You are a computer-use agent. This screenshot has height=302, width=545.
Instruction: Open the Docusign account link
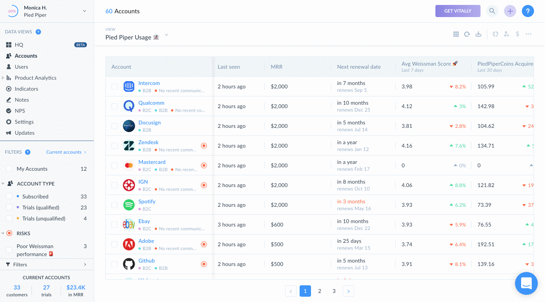pyautogui.click(x=149, y=123)
